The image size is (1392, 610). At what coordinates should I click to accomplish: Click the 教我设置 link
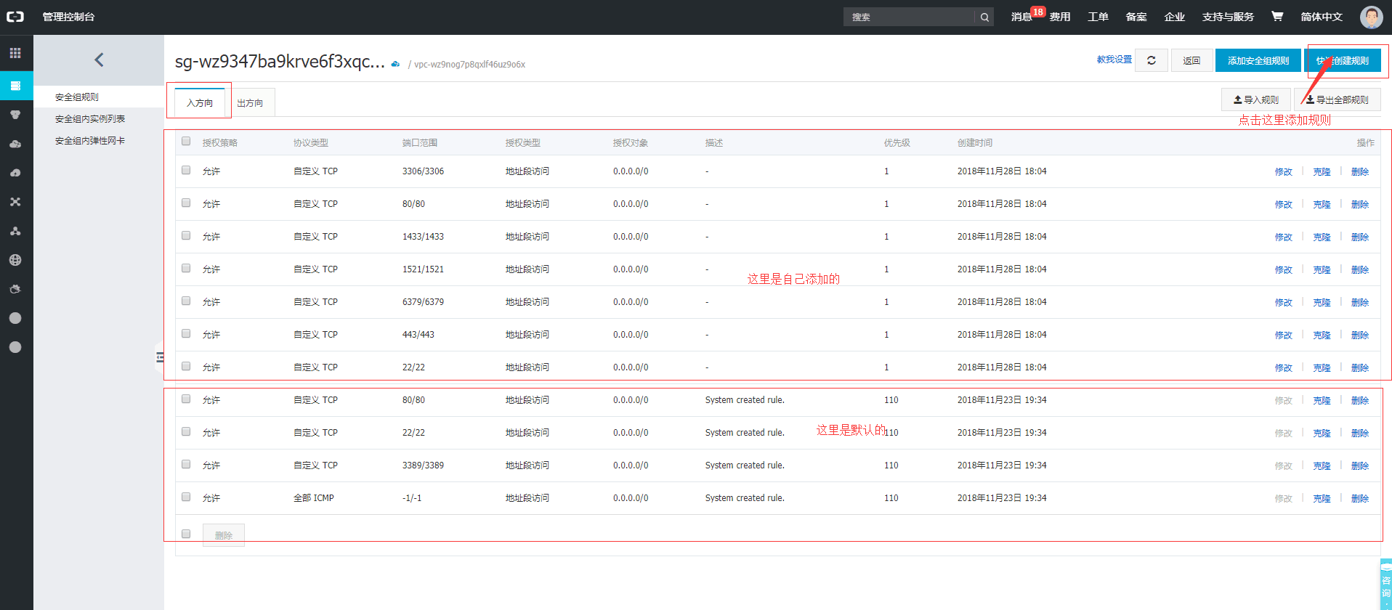1114,60
